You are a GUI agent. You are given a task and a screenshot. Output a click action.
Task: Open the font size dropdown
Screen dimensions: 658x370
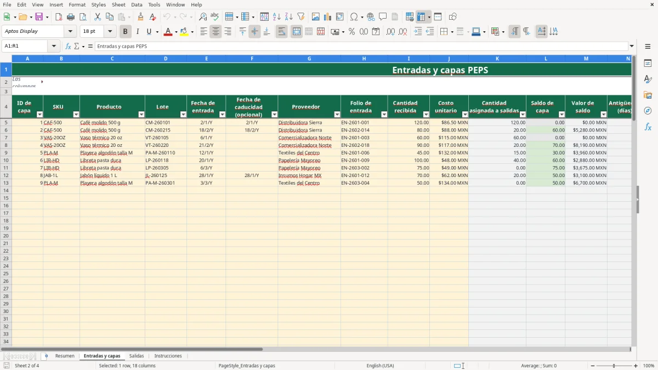(110, 32)
